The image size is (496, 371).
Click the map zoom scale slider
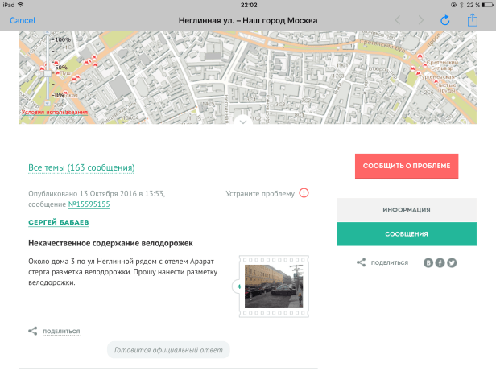coord(50,68)
